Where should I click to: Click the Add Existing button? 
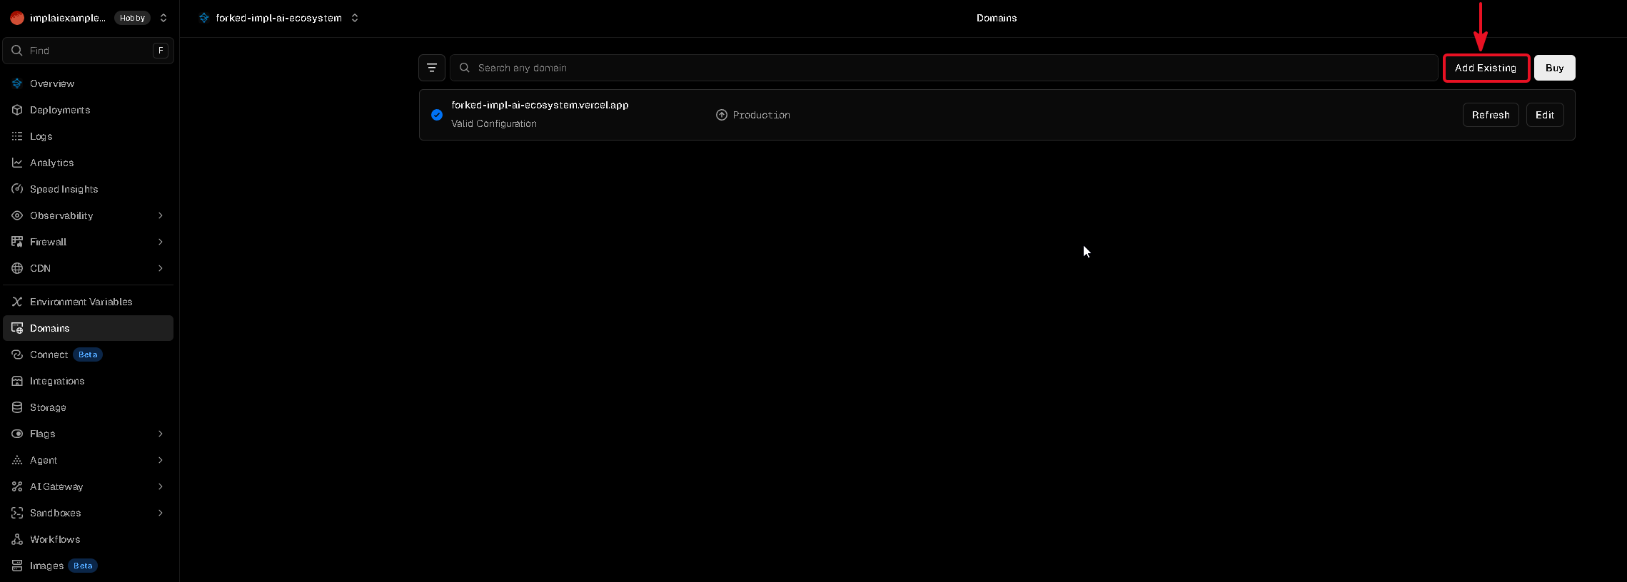coord(1486,68)
